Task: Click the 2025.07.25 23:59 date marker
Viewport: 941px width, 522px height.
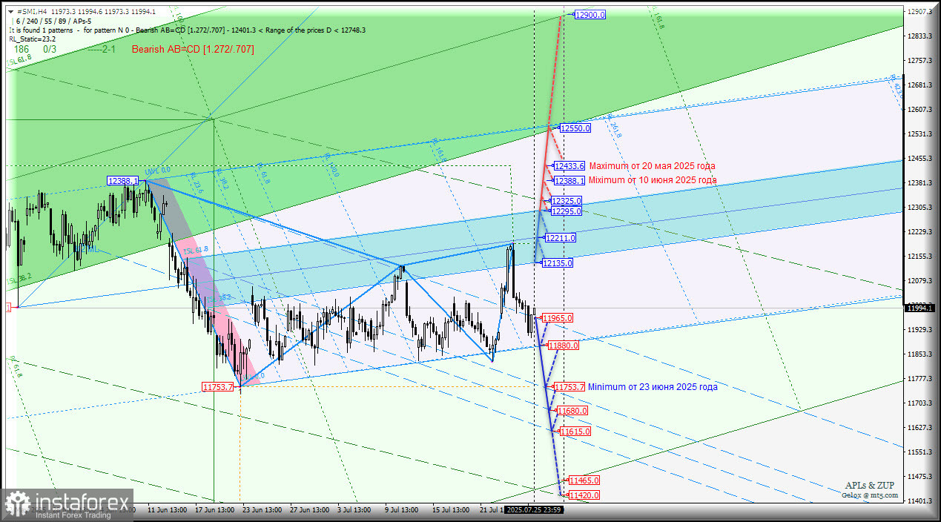Action: pyautogui.click(x=534, y=510)
